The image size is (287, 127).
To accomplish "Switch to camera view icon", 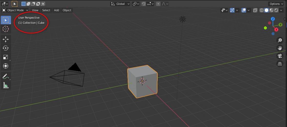I will [280, 56].
